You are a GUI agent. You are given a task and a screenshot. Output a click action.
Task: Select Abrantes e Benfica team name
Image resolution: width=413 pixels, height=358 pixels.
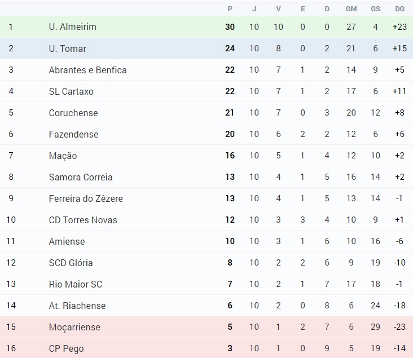click(x=87, y=70)
